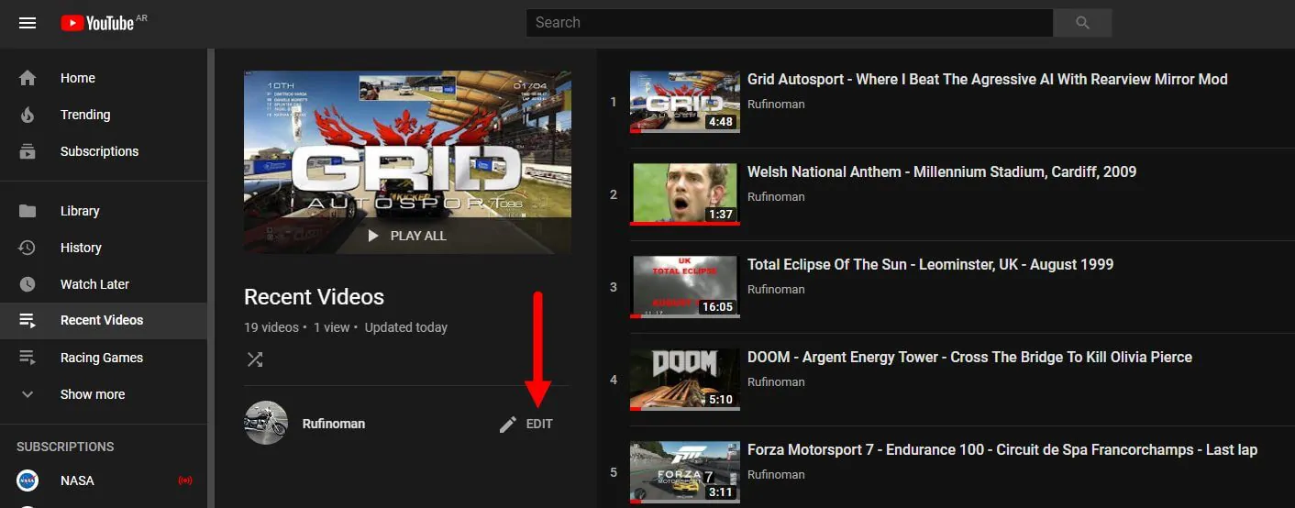This screenshot has height=508, width=1295.
Task: Open DOOM video thumbnail 5:10
Action: point(685,380)
